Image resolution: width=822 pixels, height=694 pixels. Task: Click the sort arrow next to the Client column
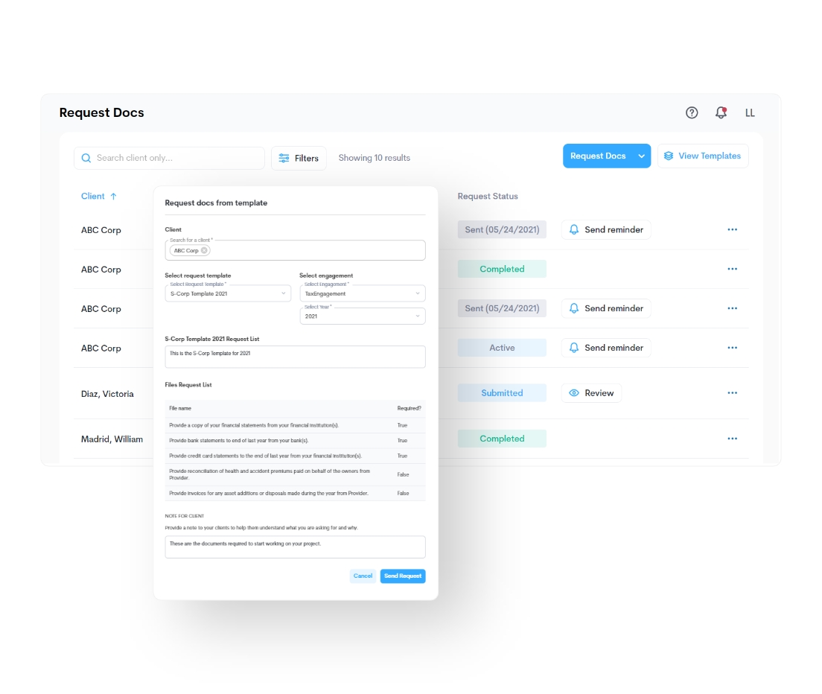pyautogui.click(x=113, y=197)
